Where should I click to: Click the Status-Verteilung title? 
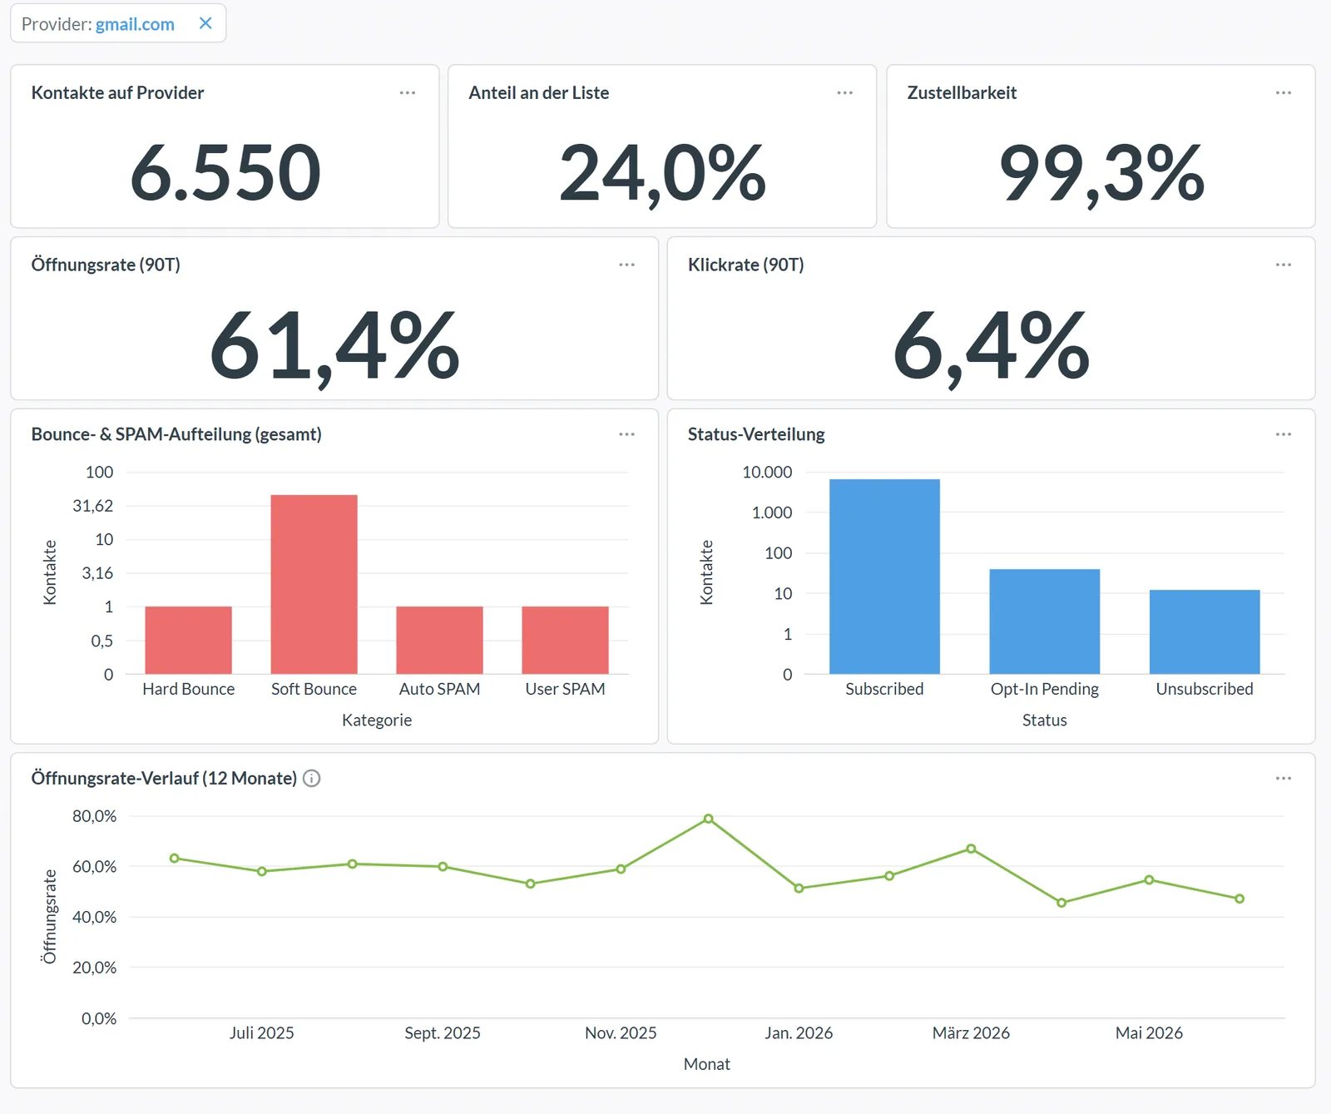(x=756, y=434)
